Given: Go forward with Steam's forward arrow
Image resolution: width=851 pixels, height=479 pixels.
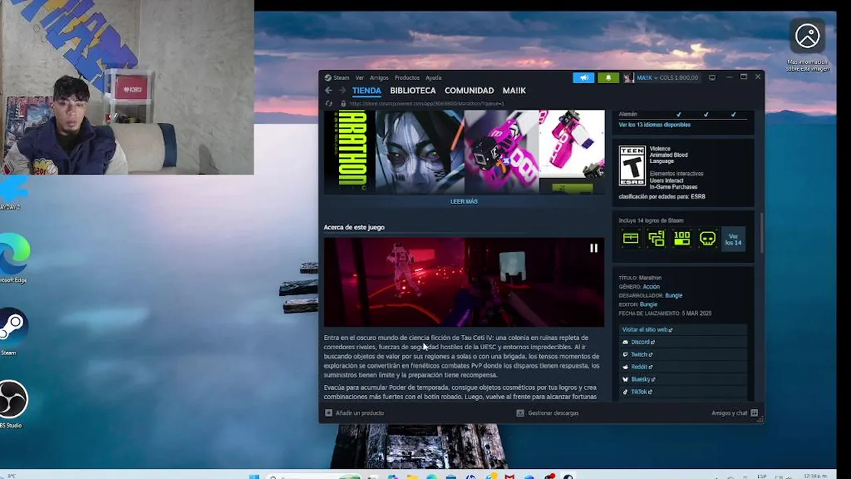Looking at the screenshot, I should [x=342, y=90].
